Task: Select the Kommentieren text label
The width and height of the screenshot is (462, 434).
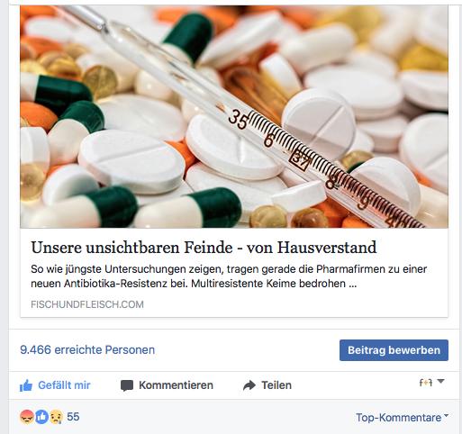Action: point(176,385)
